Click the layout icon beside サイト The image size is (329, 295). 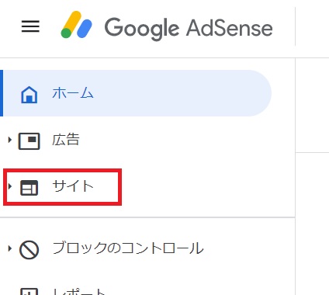click(x=29, y=188)
